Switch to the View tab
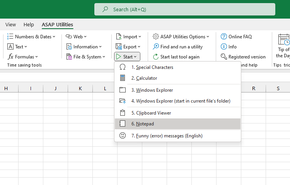 click(x=10, y=24)
